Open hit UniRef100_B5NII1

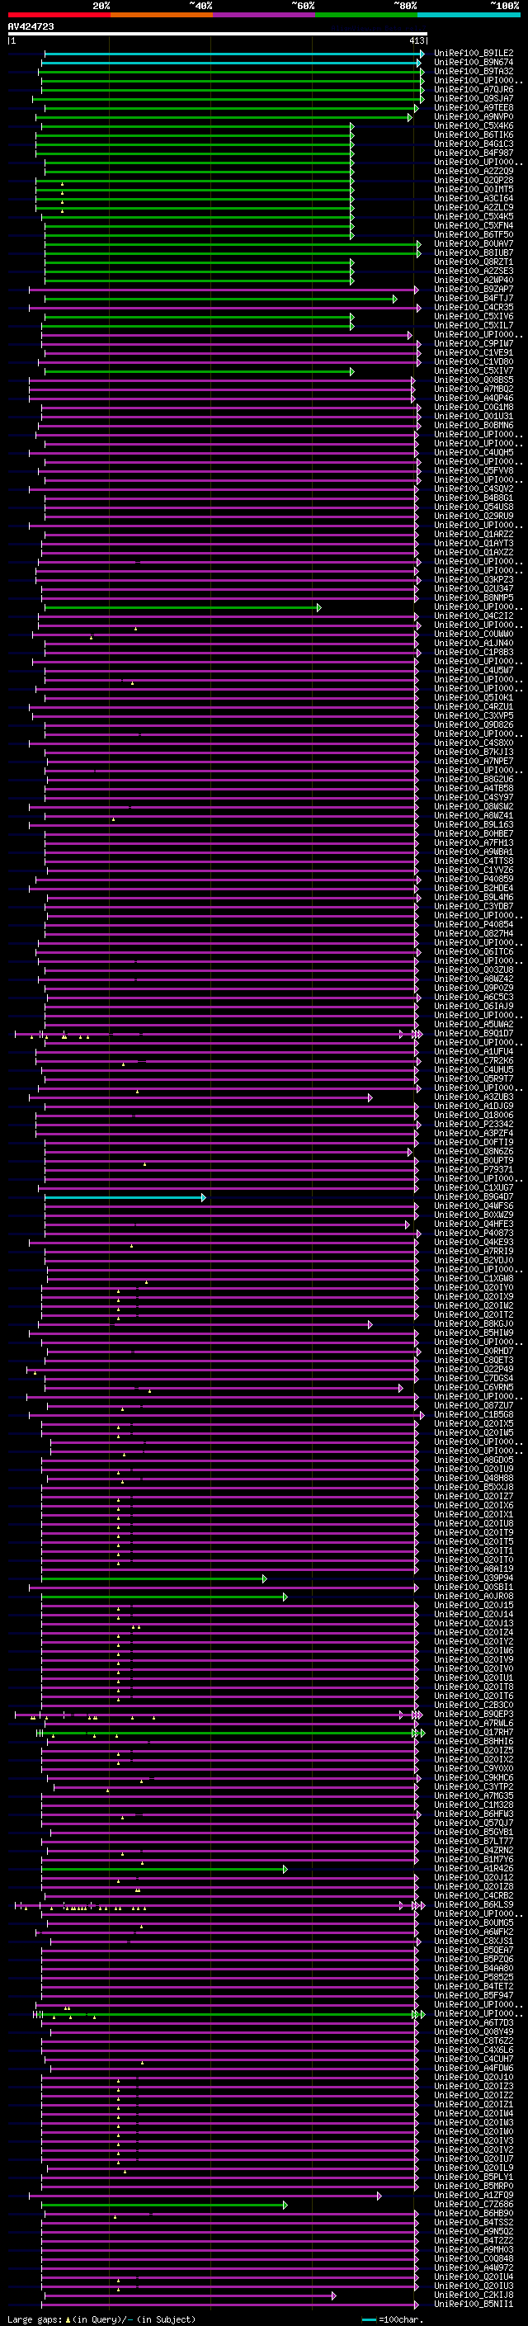473,2305
